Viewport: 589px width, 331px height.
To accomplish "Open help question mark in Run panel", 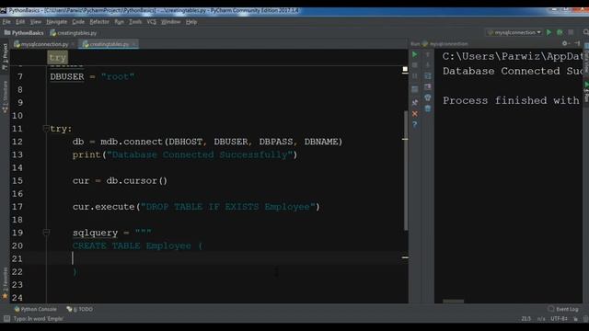I will 415,125.
